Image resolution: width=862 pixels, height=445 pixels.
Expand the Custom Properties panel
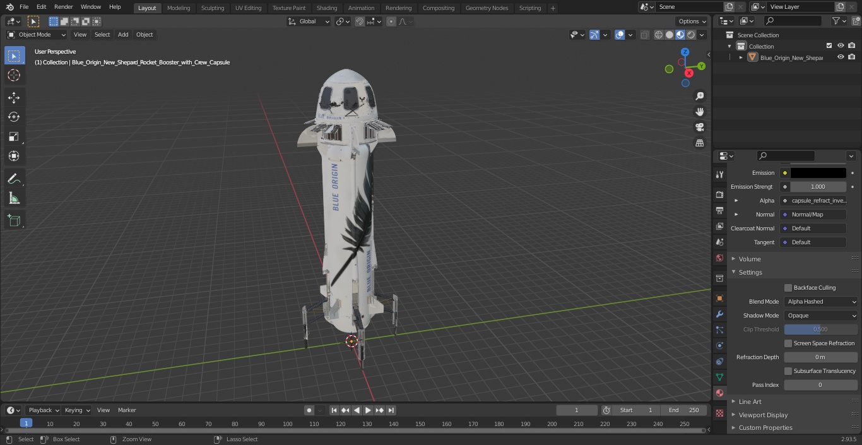[765, 428]
